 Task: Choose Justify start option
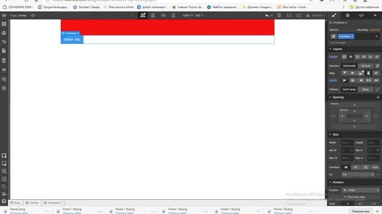[x=345, y=80]
